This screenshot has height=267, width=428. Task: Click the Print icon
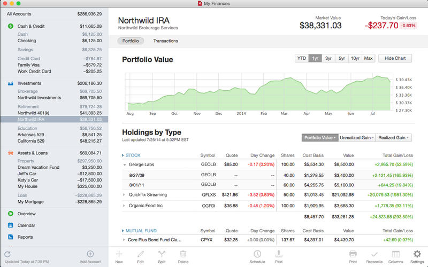(353, 255)
